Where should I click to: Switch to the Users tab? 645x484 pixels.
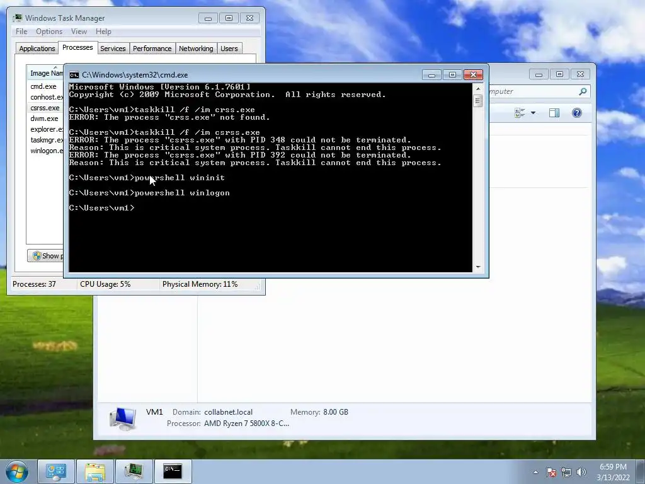coord(229,49)
